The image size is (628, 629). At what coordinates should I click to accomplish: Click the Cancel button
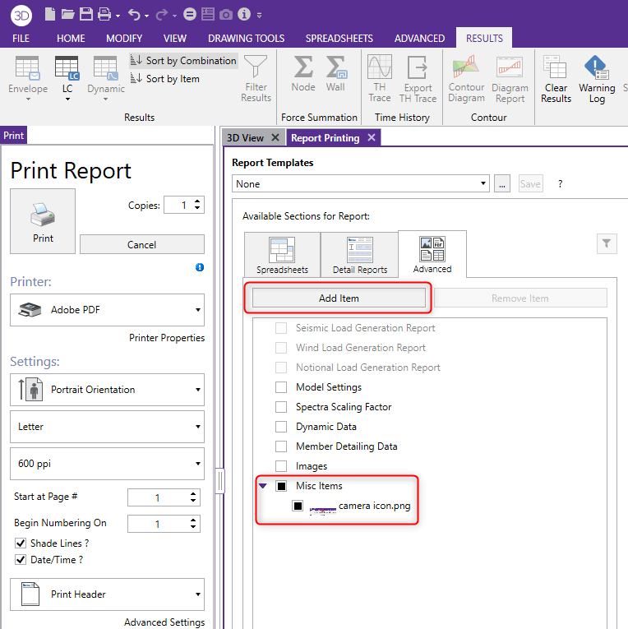141,244
